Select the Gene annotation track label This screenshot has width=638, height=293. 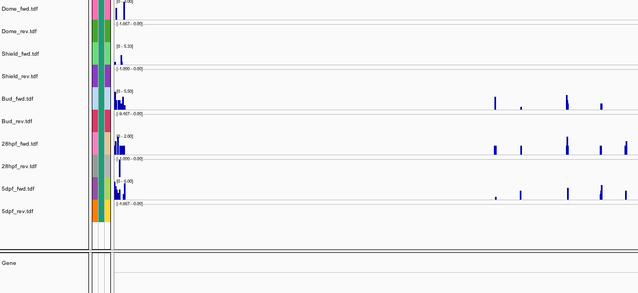pyautogui.click(x=9, y=263)
